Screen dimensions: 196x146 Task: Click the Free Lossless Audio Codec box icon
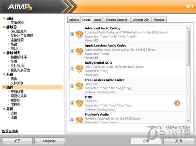point(79,86)
